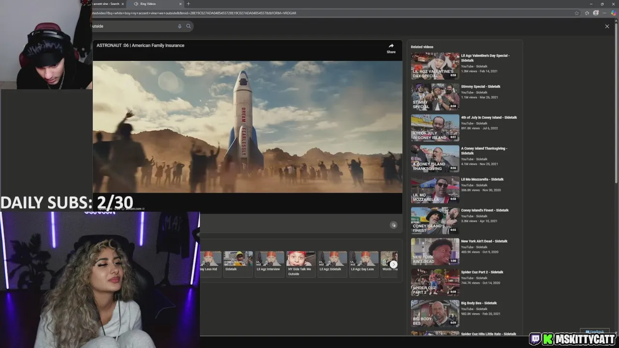This screenshot has width=619, height=348.
Task: Open Big Body Bes video thumbnail
Action: [x=435, y=313]
